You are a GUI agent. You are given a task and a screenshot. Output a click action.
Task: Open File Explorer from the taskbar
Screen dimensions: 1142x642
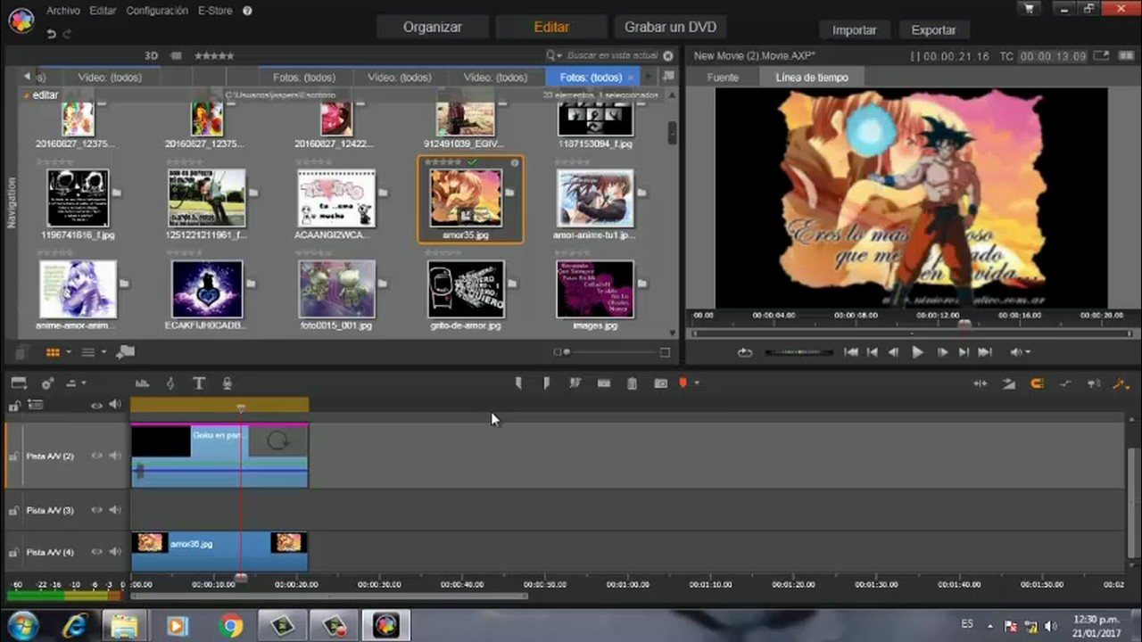pyautogui.click(x=124, y=626)
